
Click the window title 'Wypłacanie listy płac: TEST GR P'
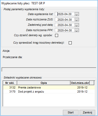(x=23, y=3)
